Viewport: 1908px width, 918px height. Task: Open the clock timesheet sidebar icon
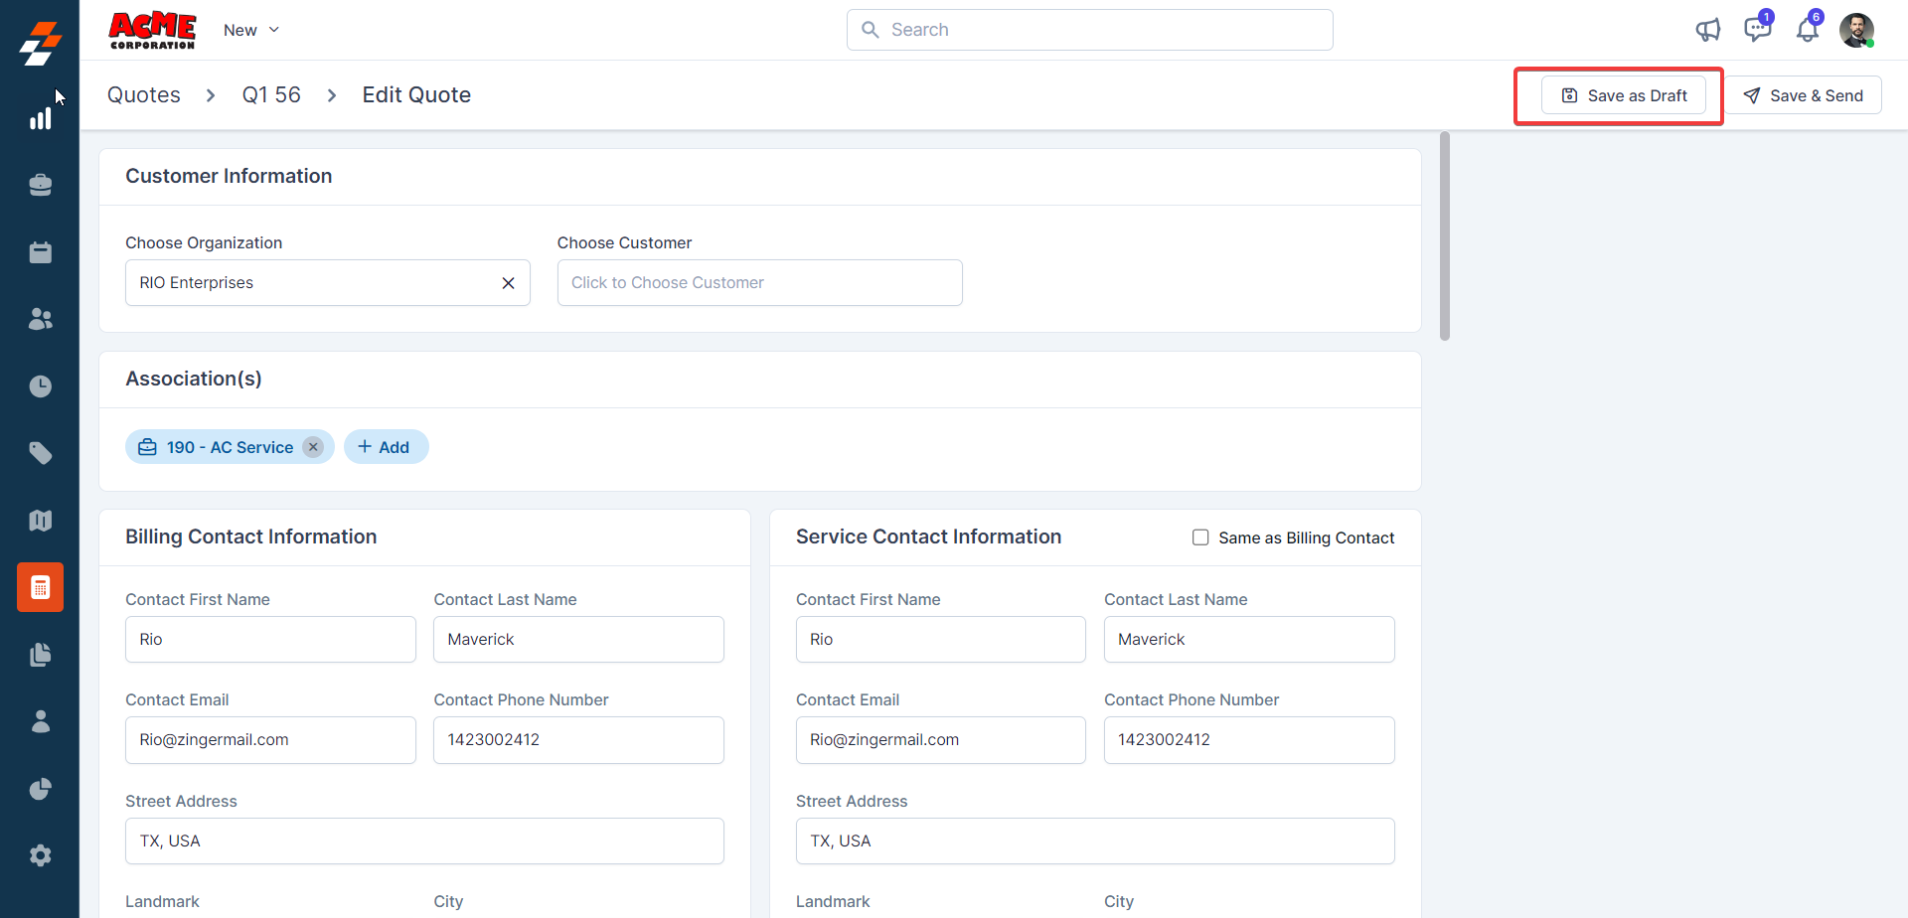(x=40, y=386)
